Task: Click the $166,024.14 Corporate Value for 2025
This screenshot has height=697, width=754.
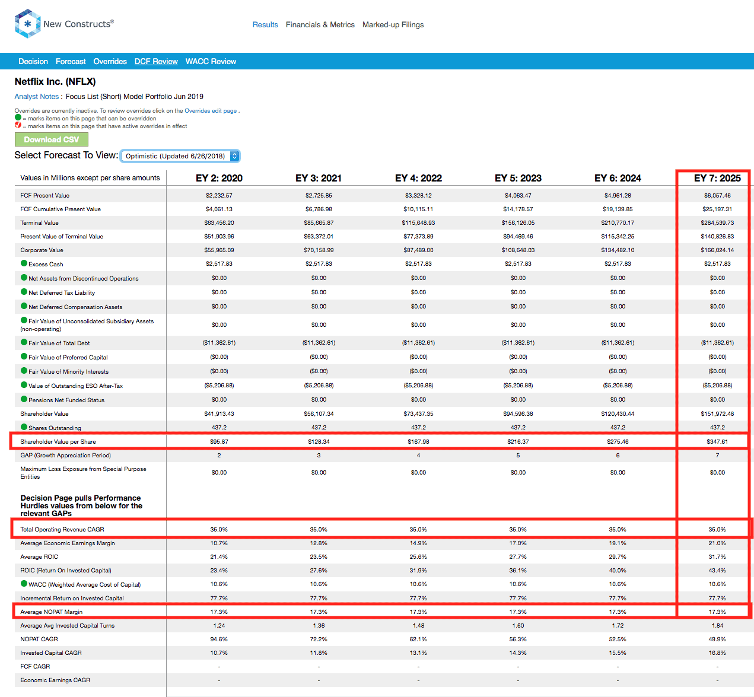Action: pos(717,250)
